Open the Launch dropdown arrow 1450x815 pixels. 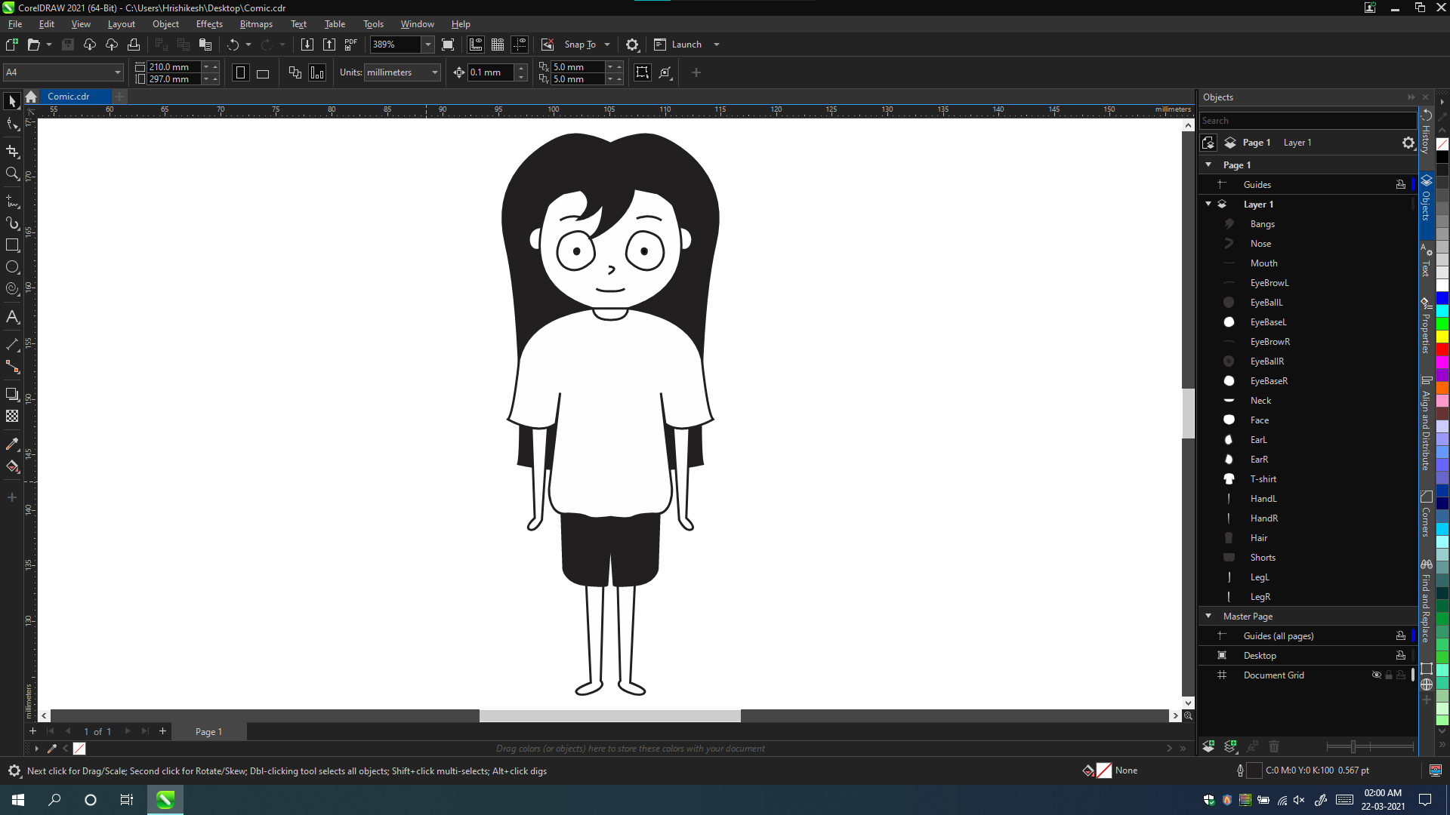(x=717, y=45)
